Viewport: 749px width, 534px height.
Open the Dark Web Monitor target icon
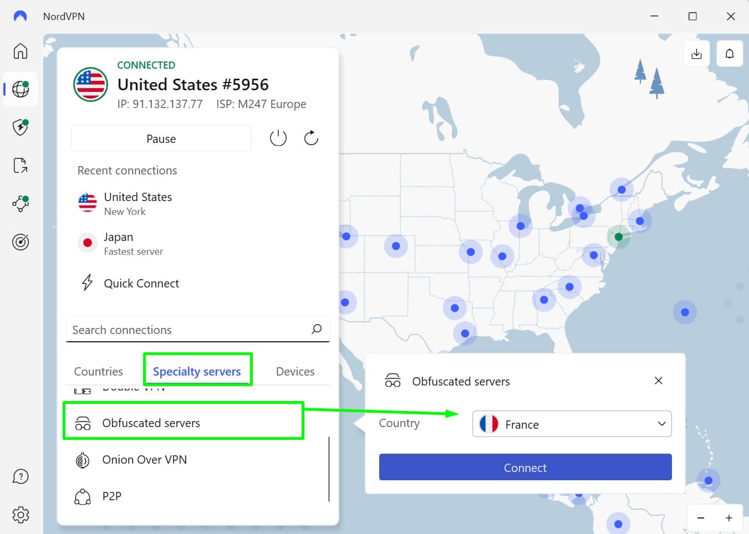point(21,242)
